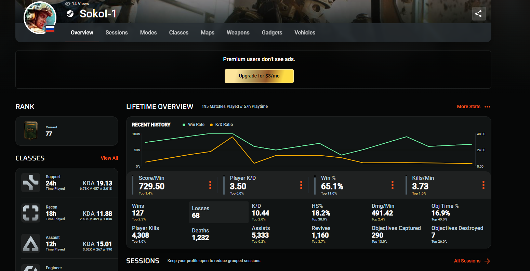Click the Player Kills 4,308 stat

pos(146,234)
